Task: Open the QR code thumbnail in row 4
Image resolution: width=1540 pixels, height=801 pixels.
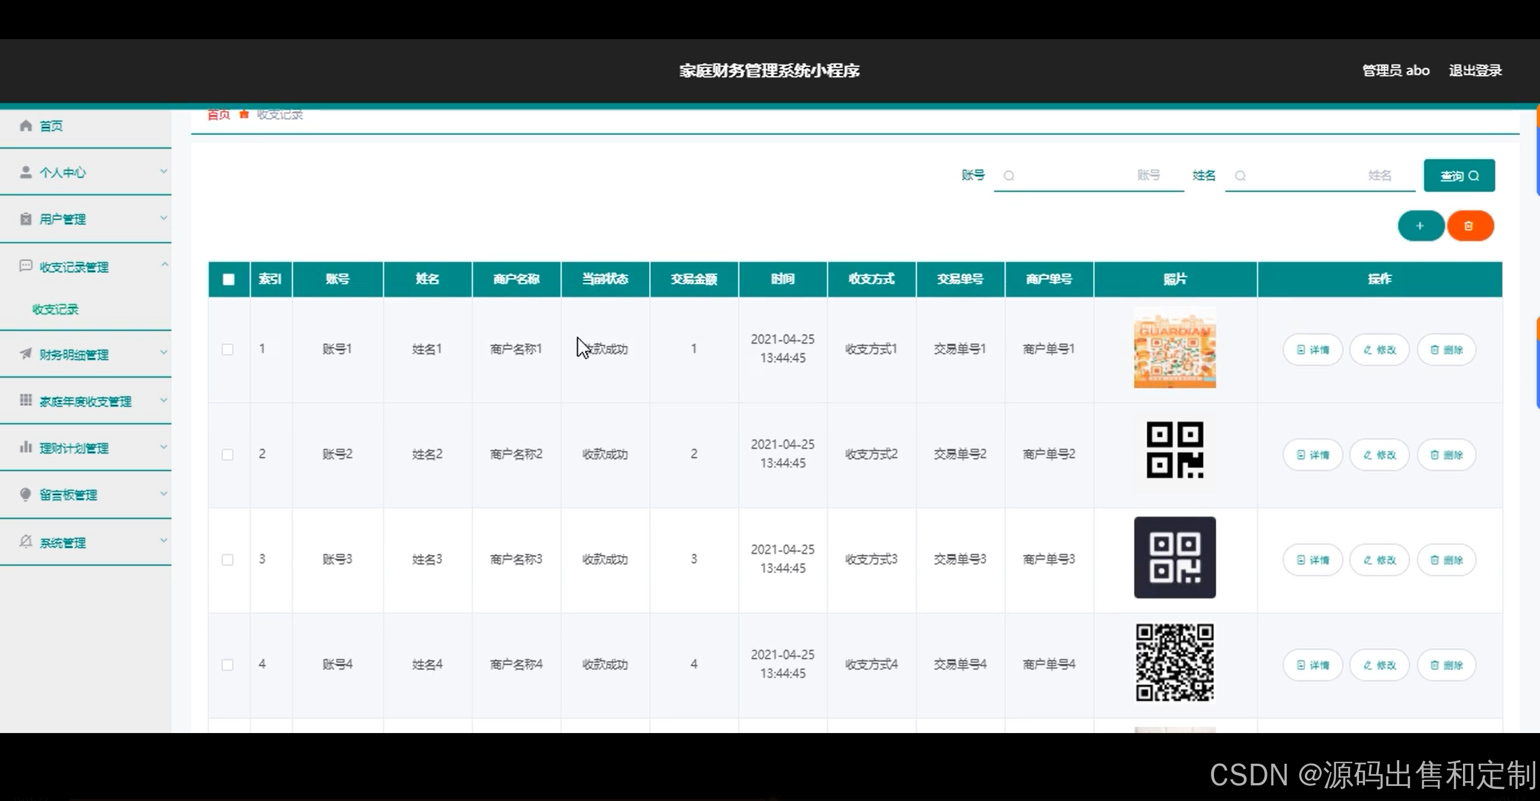Action: pos(1174,663)
